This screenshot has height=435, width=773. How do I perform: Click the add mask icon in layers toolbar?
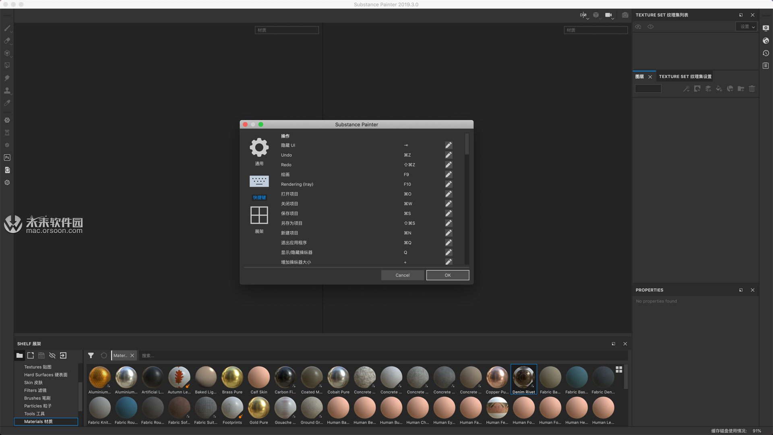coord(697,89)
